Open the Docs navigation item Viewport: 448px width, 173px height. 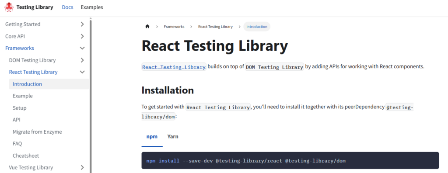[67, 7]
